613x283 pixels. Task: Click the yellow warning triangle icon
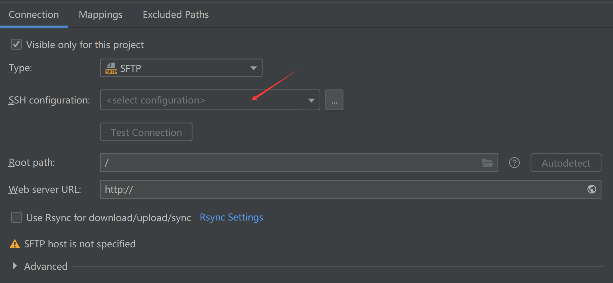(x=14, y=244)
